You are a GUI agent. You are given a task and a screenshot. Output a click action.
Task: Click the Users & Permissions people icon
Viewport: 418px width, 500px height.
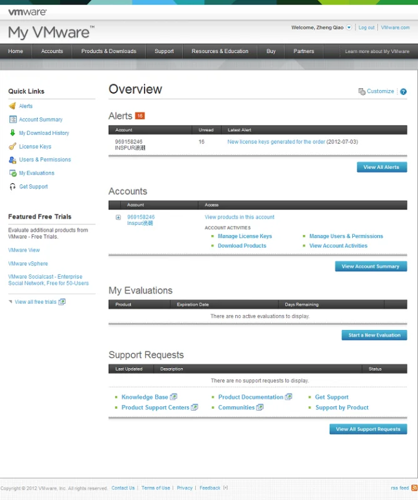point(13,160)
